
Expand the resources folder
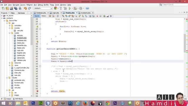pos(10,63)
